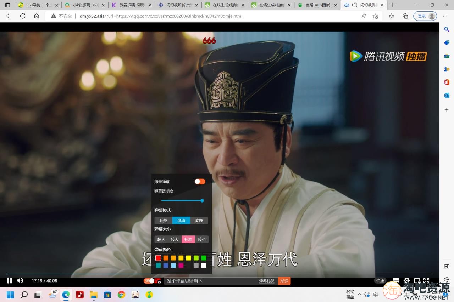454x302 pixels.
Task: Toggle web page fullscreen mode
Action: [x=417, y=280]
